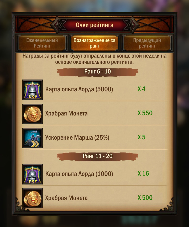Click the Ранг 11 - 20 header banner
The height and width of the screenshot is (227, 189).
[97, 156]
